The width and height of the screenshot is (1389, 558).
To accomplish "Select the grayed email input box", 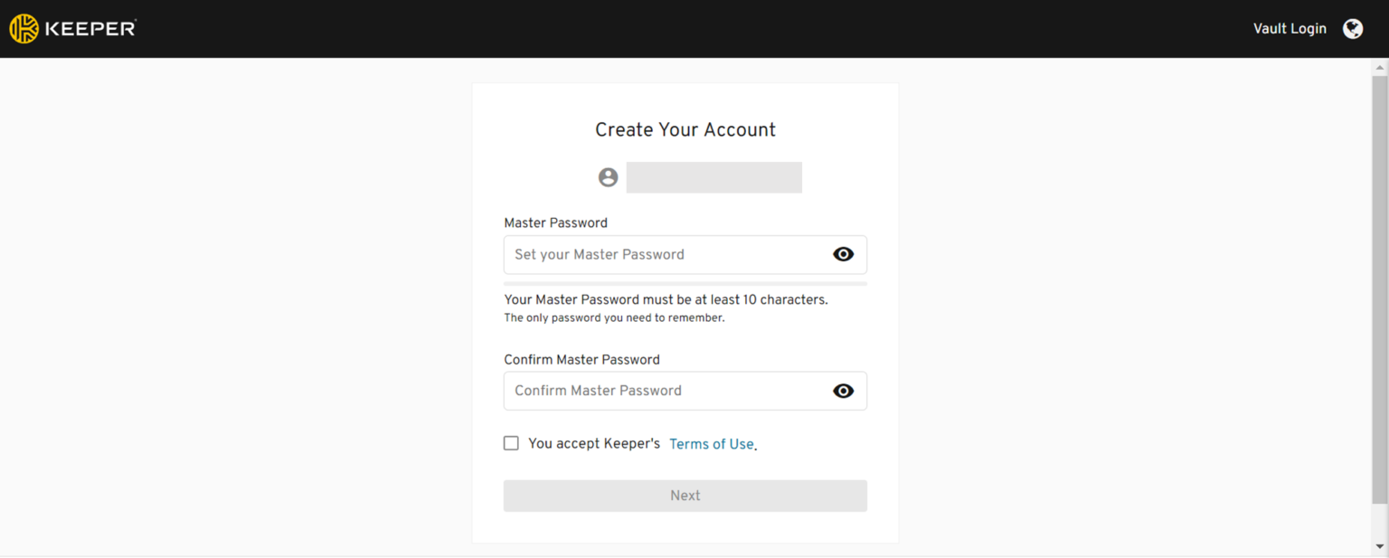I will (713, 177).
